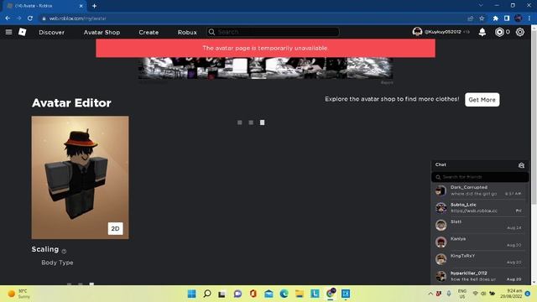Image resolution: width=537 pixels, height=302 pixels.
Task: Open the browser extensions puzzle icon
Action: (495, 18)
